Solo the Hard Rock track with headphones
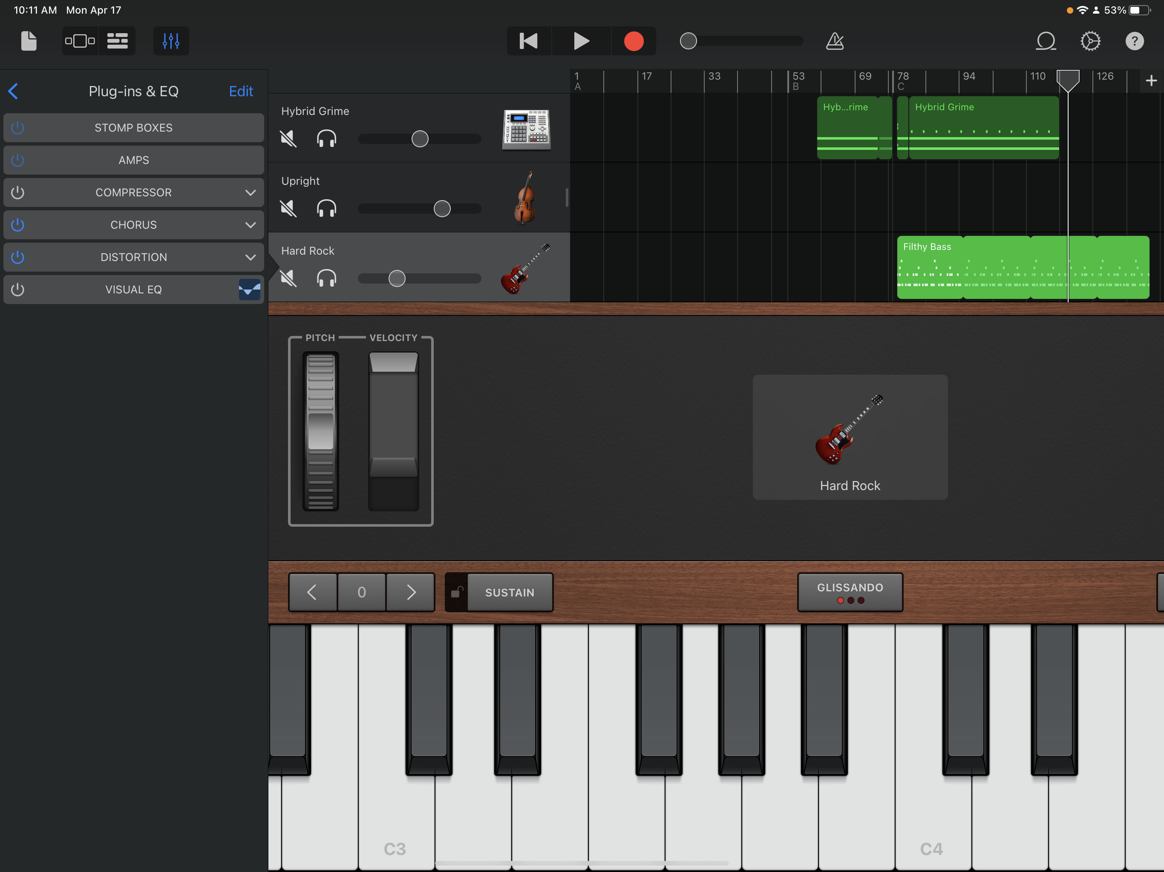This screenshot has width=1164, height=872. [327, 279]
